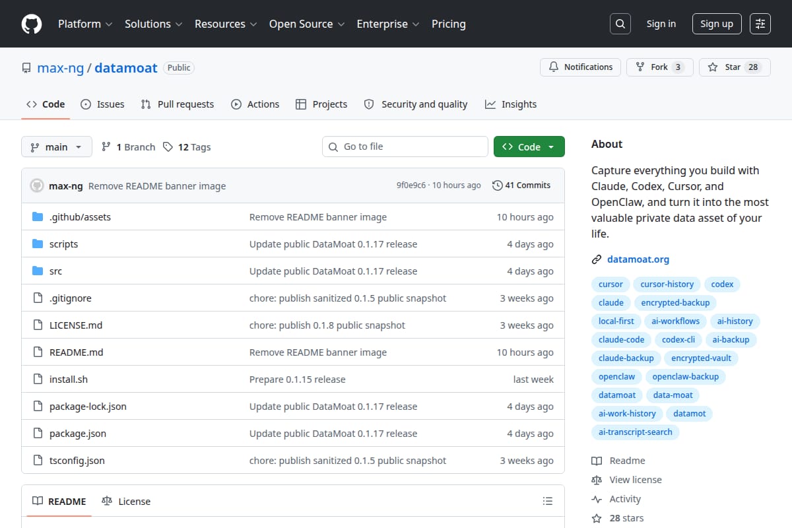This screenshot has width=792, height=528.
Task: Click the .github/assets folder icon
Action: pos(38,216)
